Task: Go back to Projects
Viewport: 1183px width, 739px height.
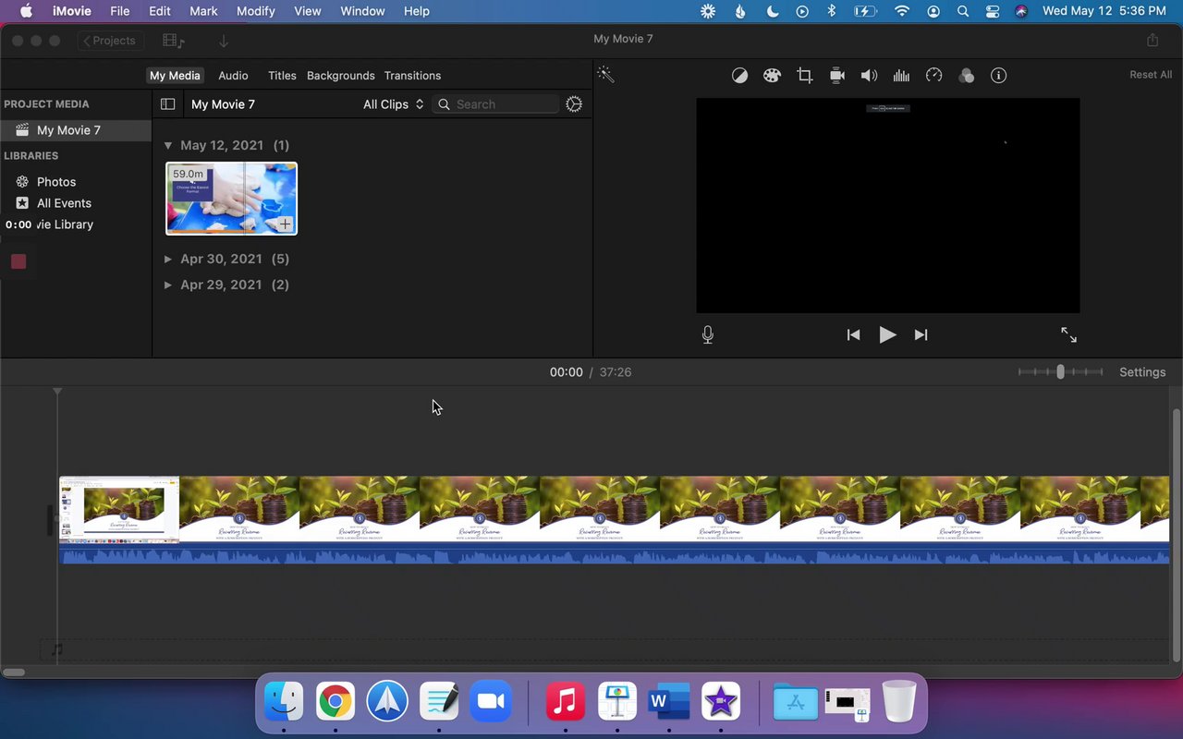Action: pos(111,41)
